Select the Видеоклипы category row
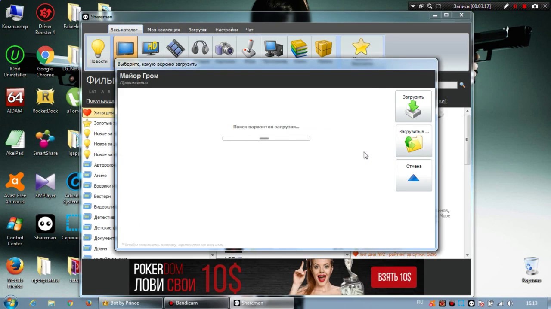The width and height of the screenshot is (551, 309). pyautogui.click(x=99, y=207)
